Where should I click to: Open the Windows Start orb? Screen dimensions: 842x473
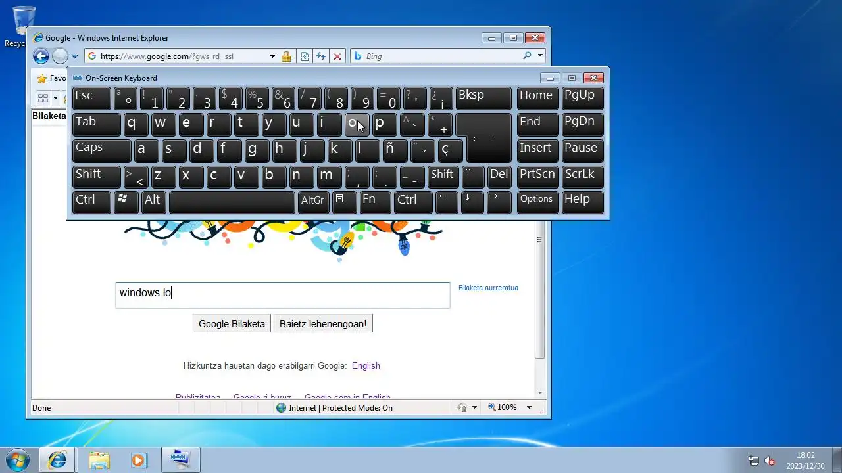tap(17, 460)
